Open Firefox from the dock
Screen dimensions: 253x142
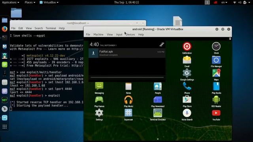[4, 29]
